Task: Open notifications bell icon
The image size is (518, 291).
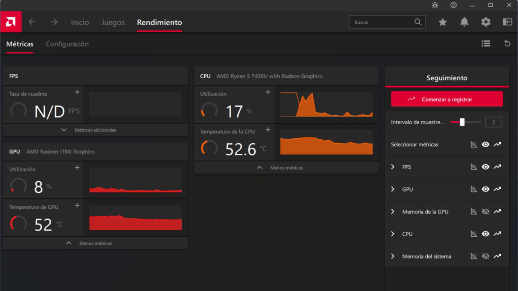Action: coord(464,22)
